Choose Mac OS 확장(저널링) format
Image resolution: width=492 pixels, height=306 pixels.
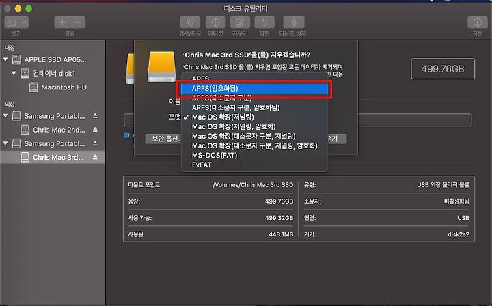pyautogui.click(x=254, y=117)
